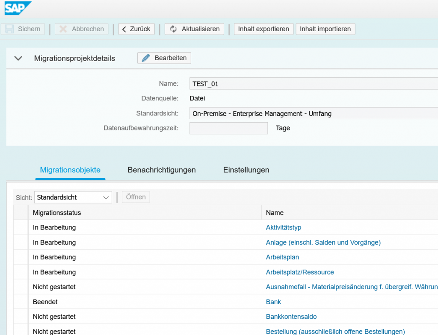The width and height of the screenshot is (438, 335).
Task: Select the Migrationsobjekte tab
Action: (x=70, y=170)
